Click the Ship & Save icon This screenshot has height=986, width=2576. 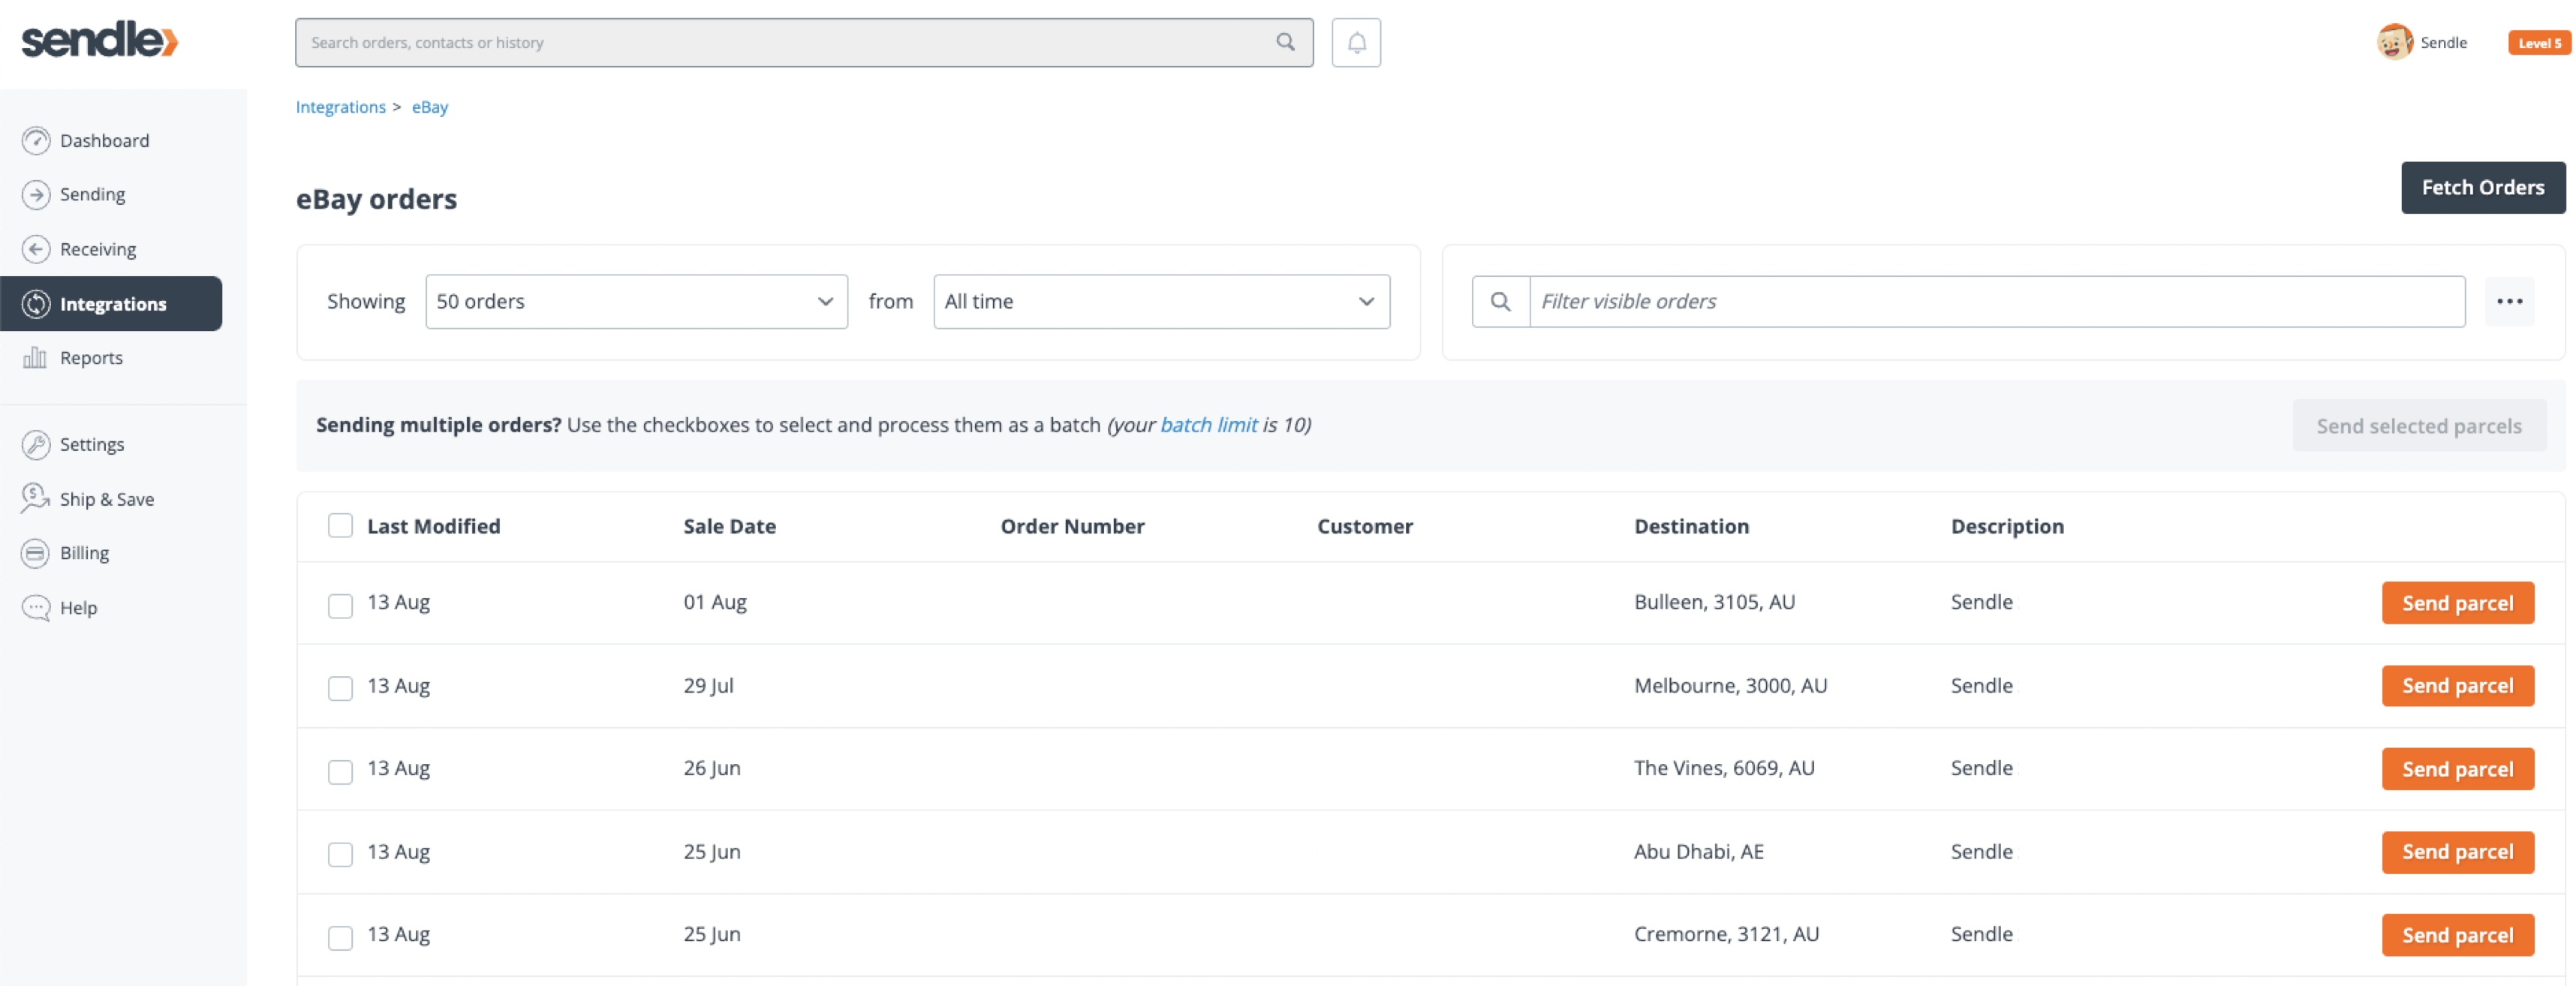point(35,498)
